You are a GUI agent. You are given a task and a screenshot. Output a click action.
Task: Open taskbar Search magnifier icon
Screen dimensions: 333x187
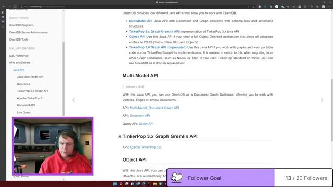(121, 184)
